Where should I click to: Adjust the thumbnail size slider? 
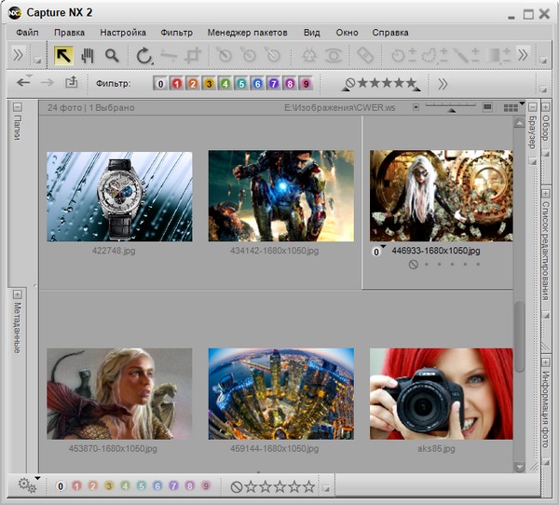click(x=453, y=109)
